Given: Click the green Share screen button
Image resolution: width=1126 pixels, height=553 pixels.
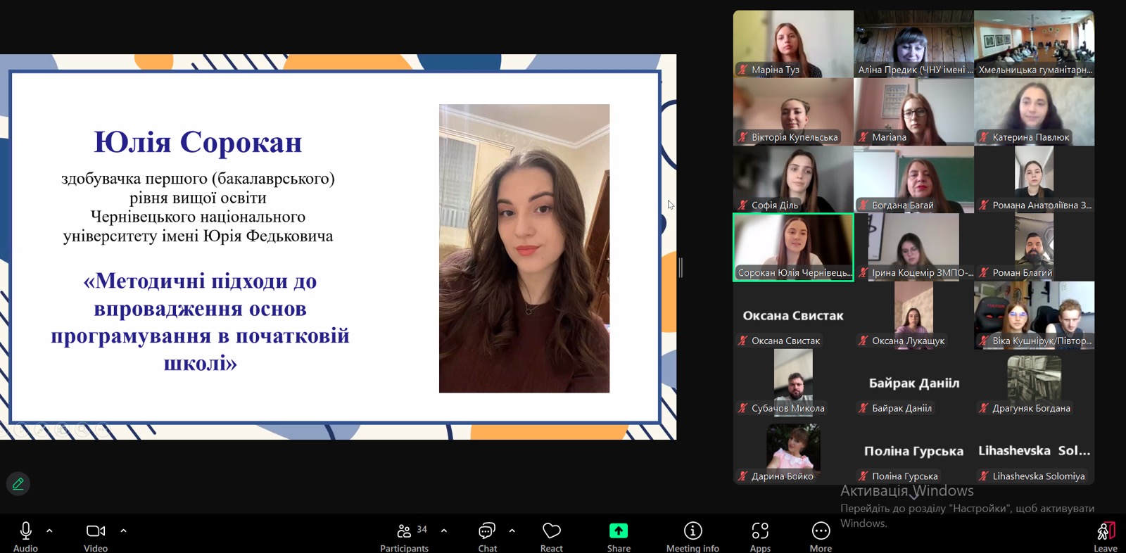Looking at the screenshot, I should [x=619, y=530].
